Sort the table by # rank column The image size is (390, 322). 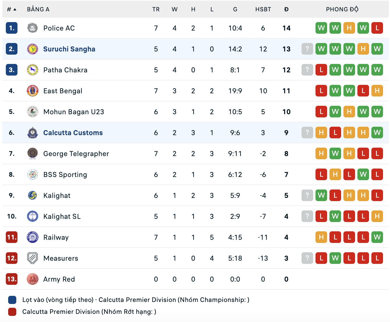[11, 9]
